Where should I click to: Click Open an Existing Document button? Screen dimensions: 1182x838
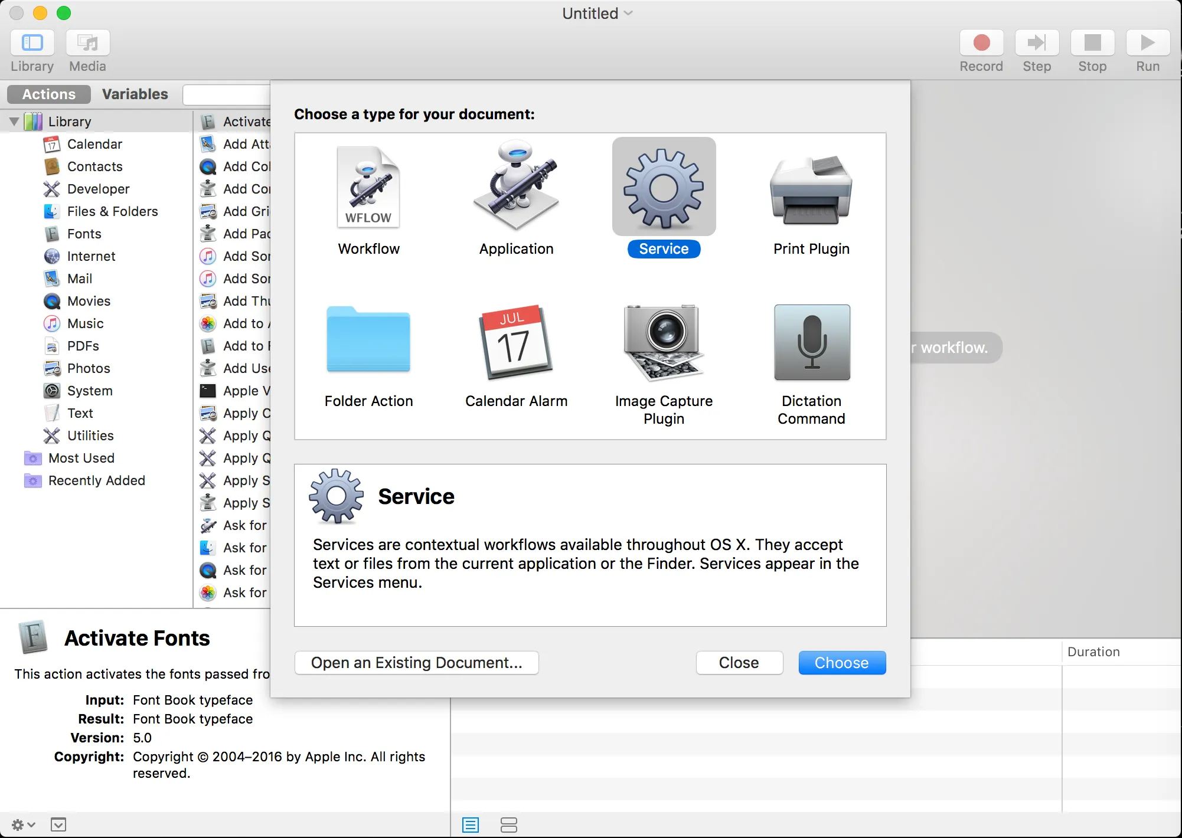coord(416,663)
